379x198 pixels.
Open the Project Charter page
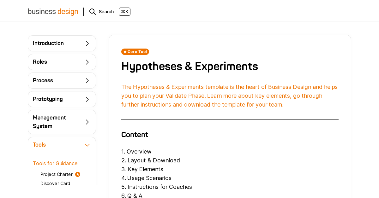(57, 174)
